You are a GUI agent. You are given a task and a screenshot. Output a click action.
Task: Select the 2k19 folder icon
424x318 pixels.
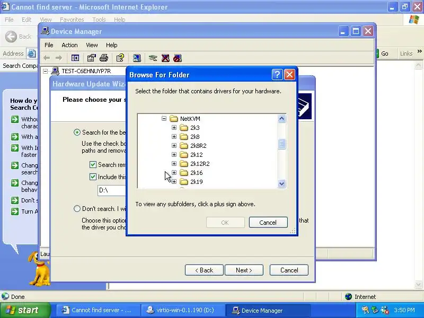[184, 182]
